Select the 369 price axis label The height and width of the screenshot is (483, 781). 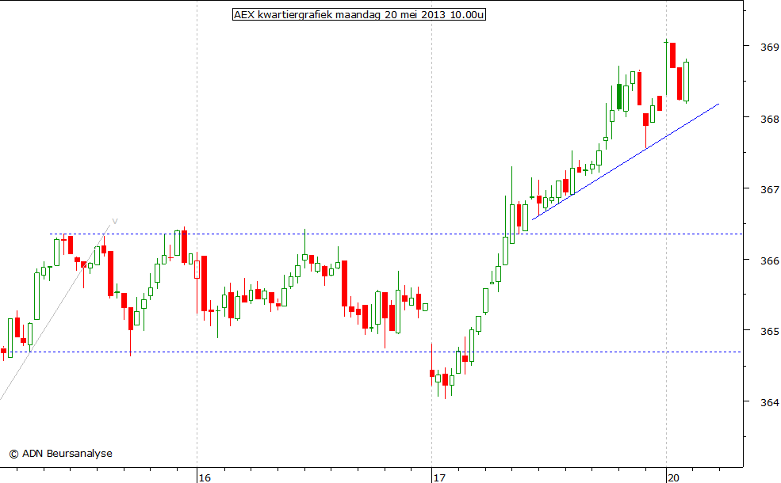point(770,48)
